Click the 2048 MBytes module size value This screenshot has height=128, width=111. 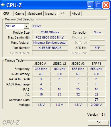50,32
